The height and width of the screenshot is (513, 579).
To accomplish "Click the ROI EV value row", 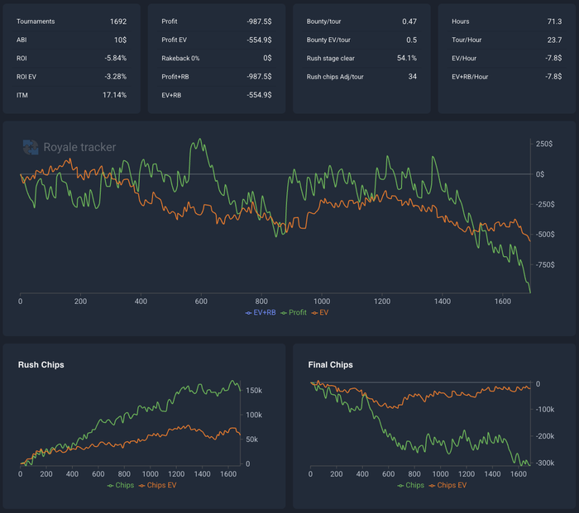I will [x=71, y=77].
